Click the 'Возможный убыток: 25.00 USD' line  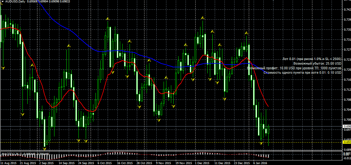pyautogui.click(x=318, y=63)
